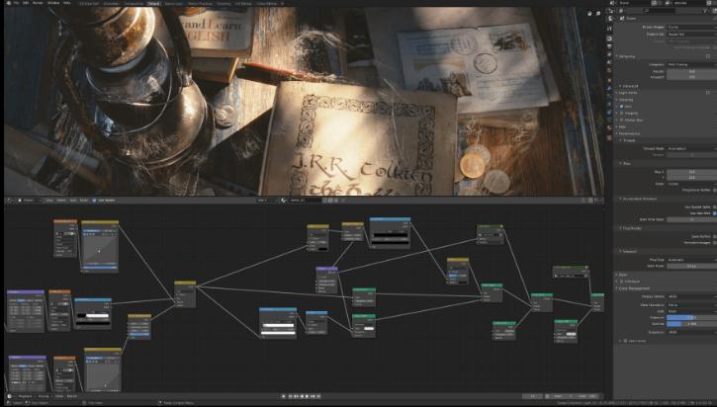
Task: Open the Look dropdown
Action: pyautogui.click(x=691, y=311)
